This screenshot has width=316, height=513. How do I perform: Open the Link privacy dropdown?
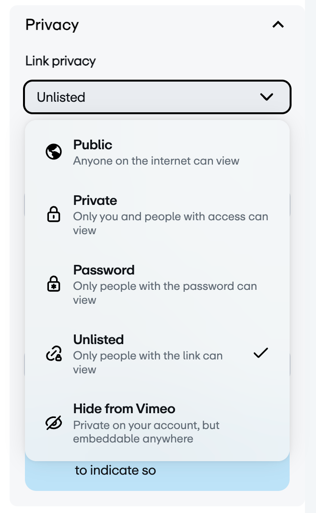157,97
